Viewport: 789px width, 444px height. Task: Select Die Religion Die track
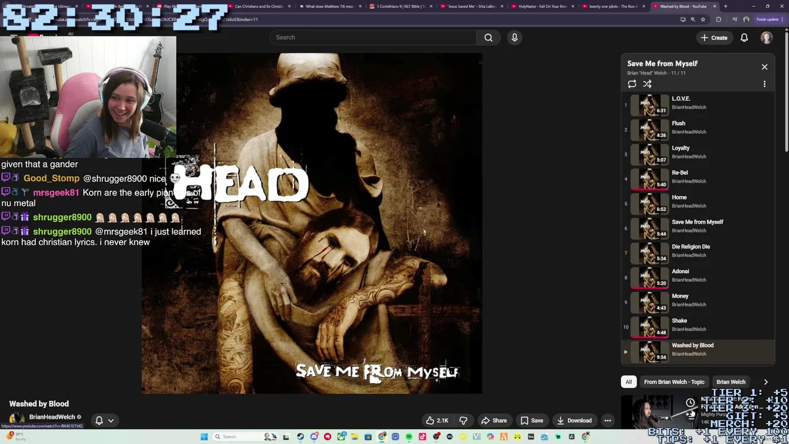pos(698,253)
